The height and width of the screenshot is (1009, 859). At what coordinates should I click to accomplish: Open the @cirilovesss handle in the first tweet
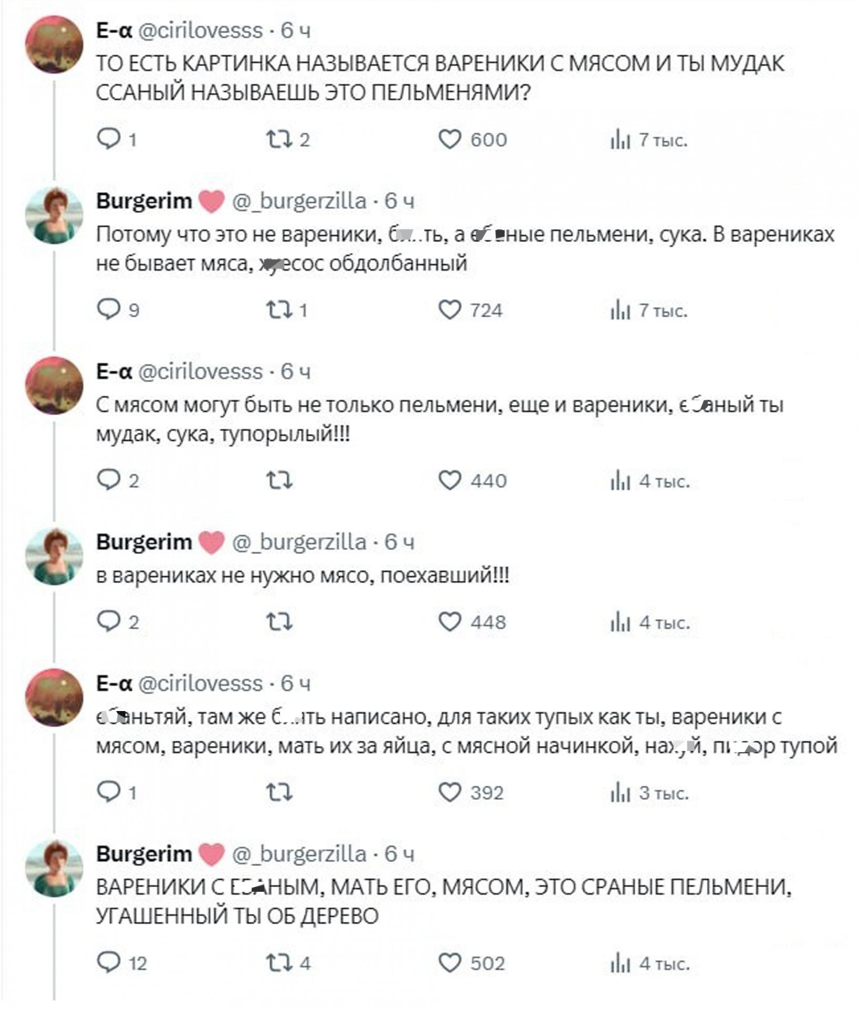point(200,30)
